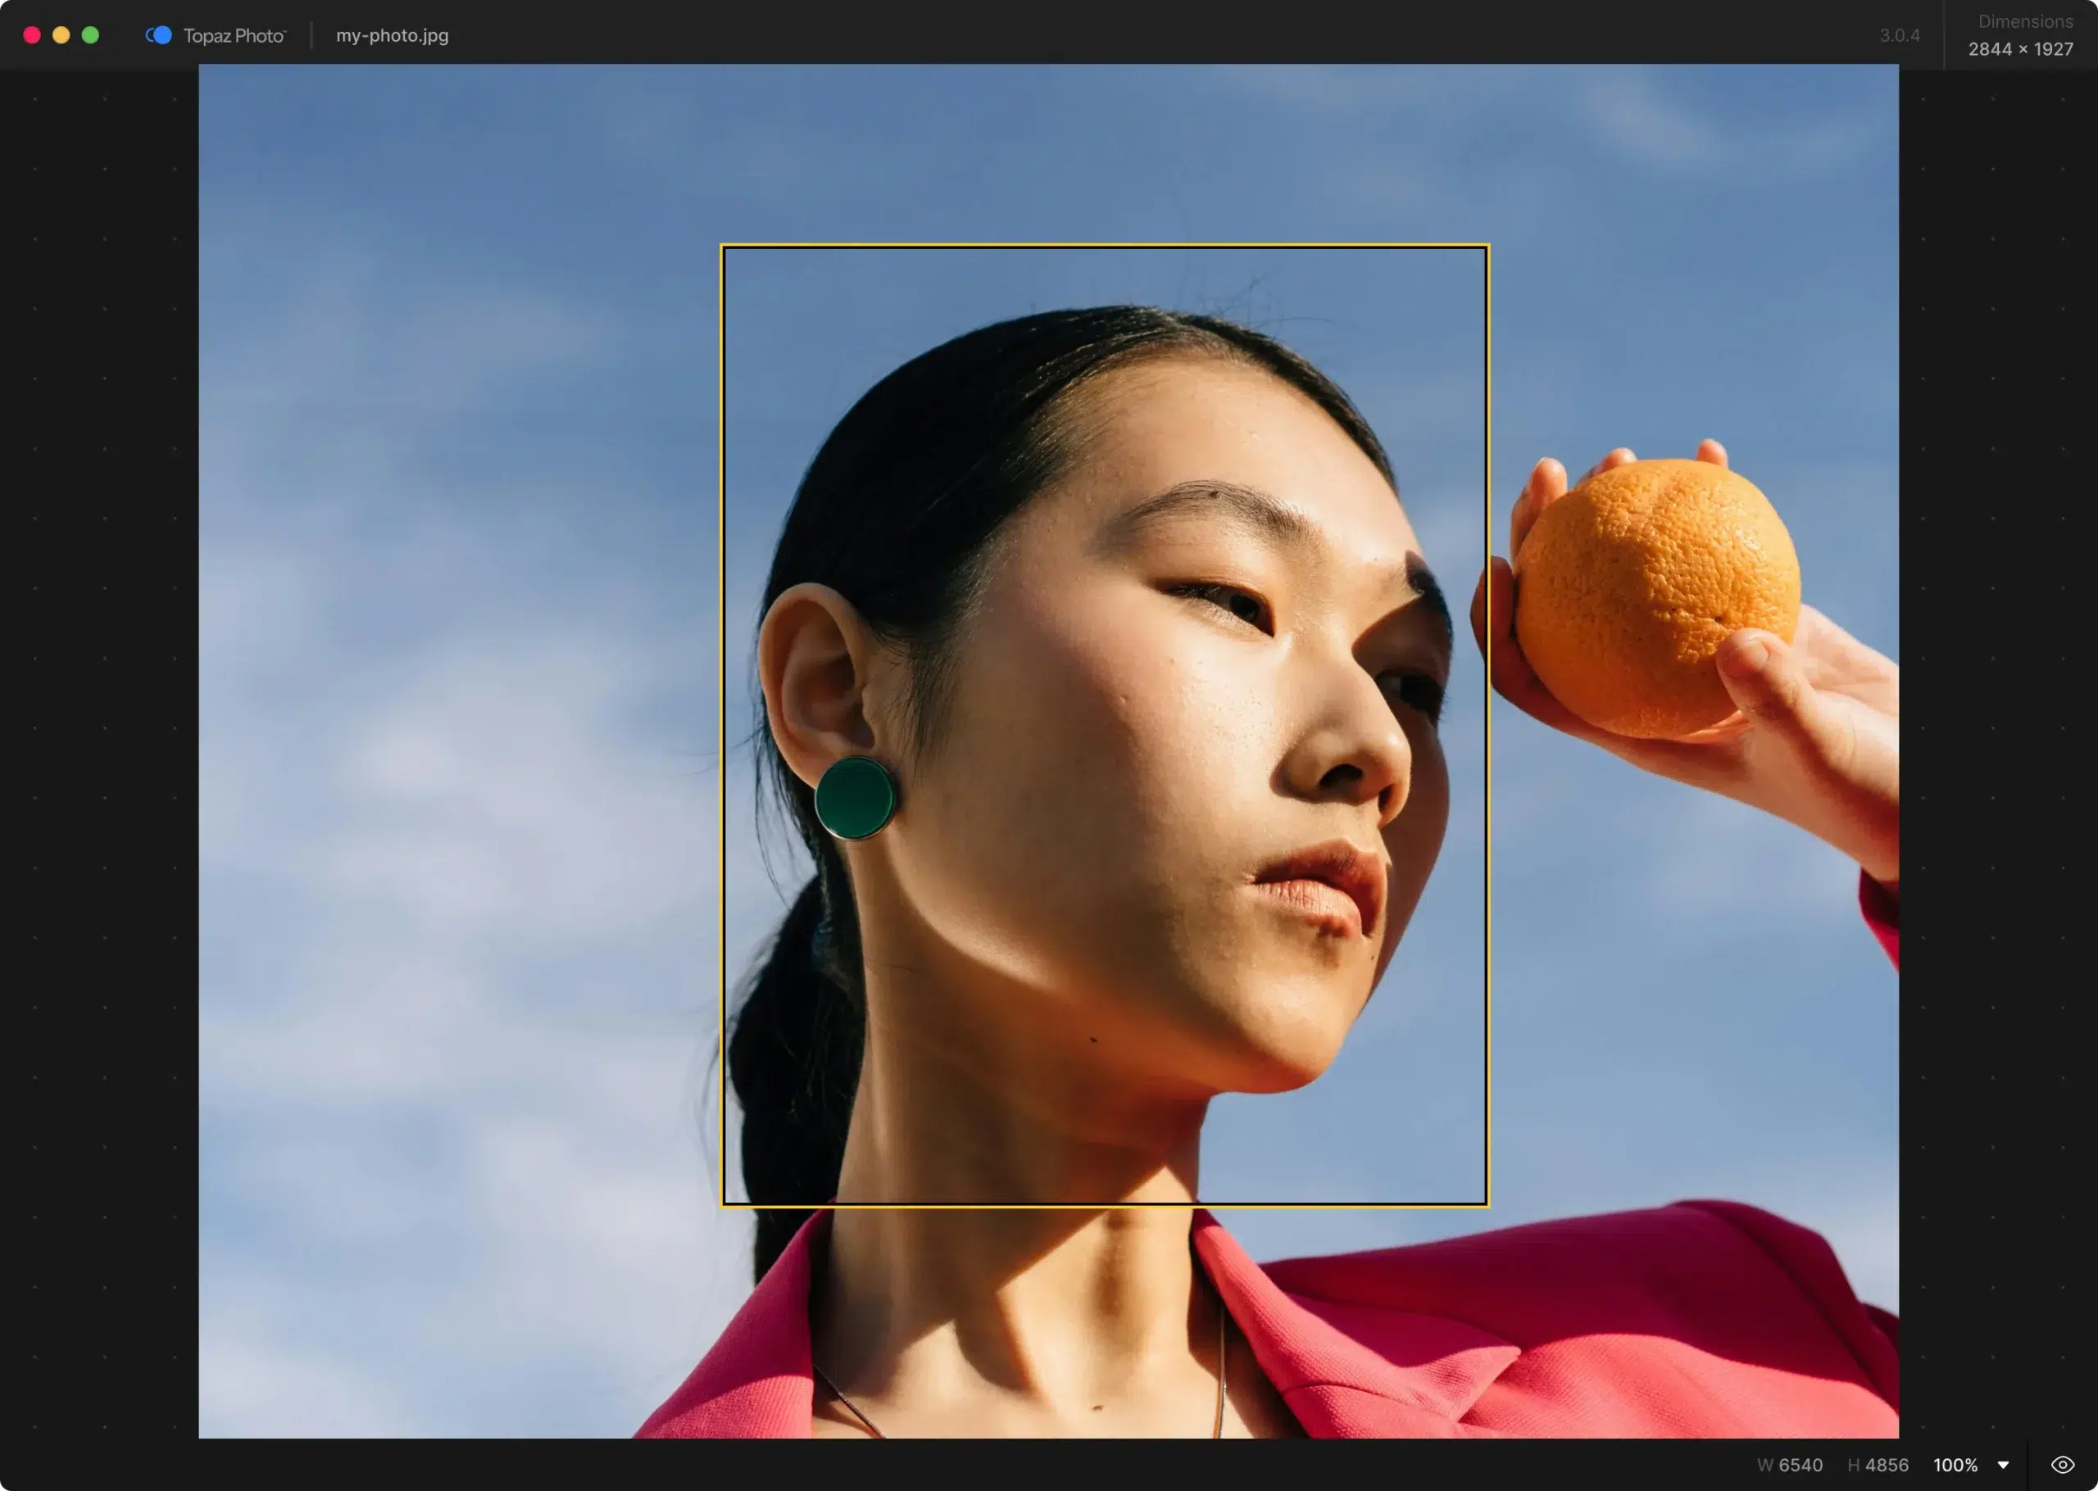Click the "Dimensions" header label

2024,21
